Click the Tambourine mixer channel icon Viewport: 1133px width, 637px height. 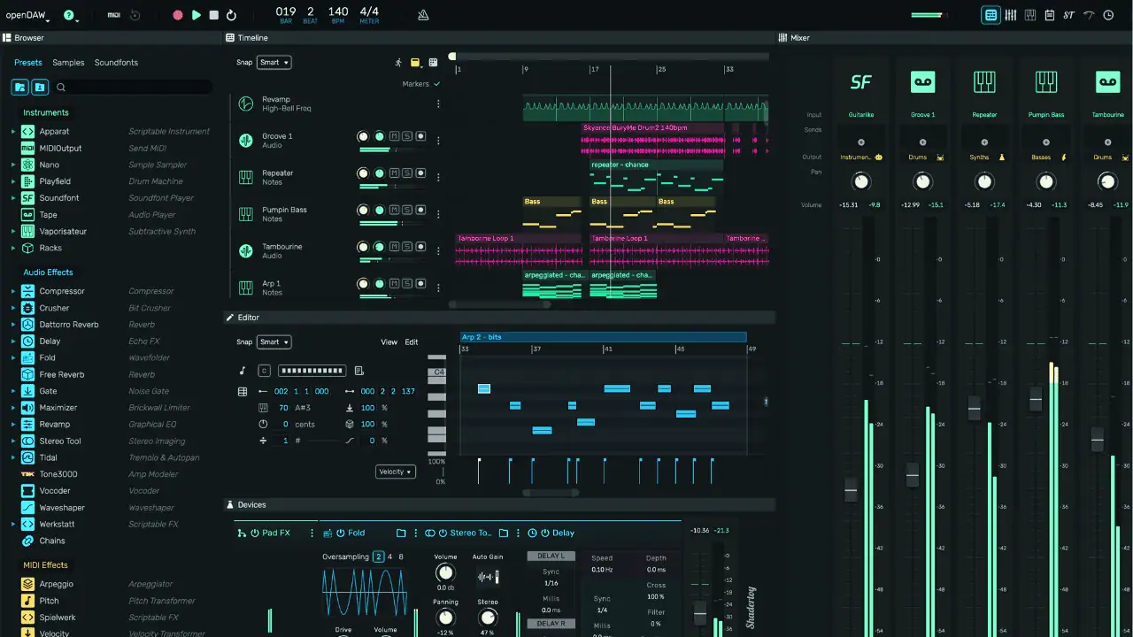tap(1107, 82)
